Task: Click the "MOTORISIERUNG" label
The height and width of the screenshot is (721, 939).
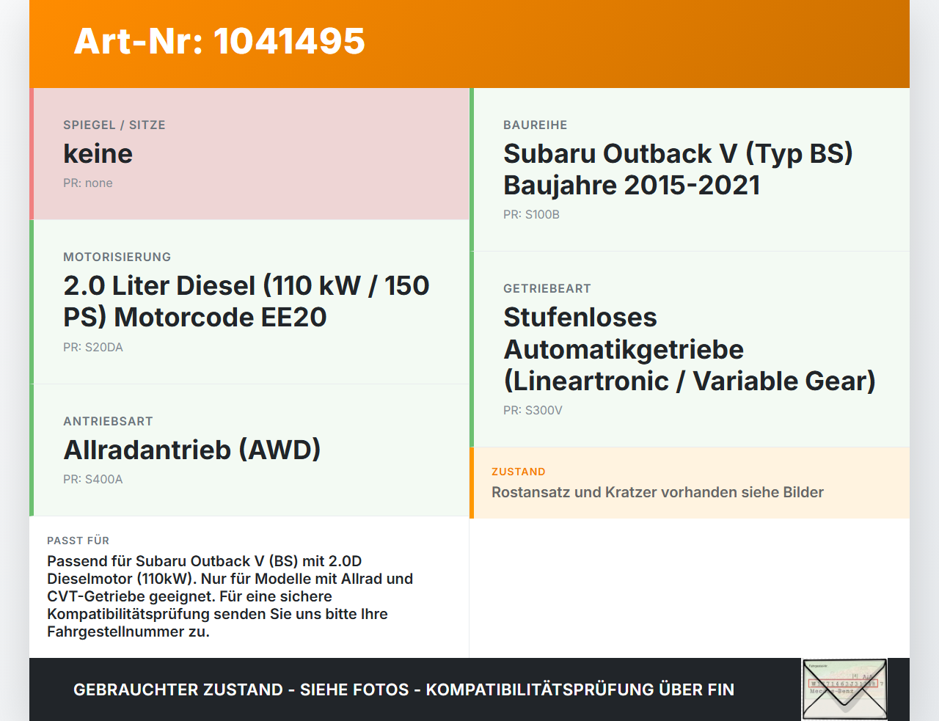Action: (117, 257)
